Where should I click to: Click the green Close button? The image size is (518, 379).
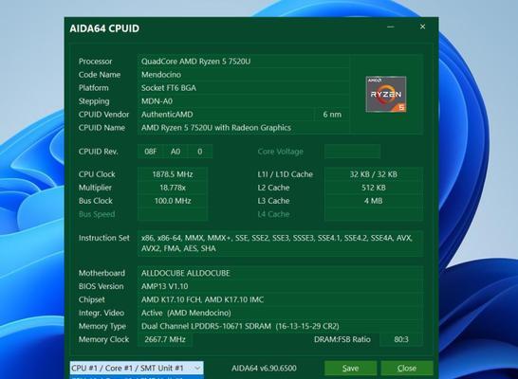point(407,368)
